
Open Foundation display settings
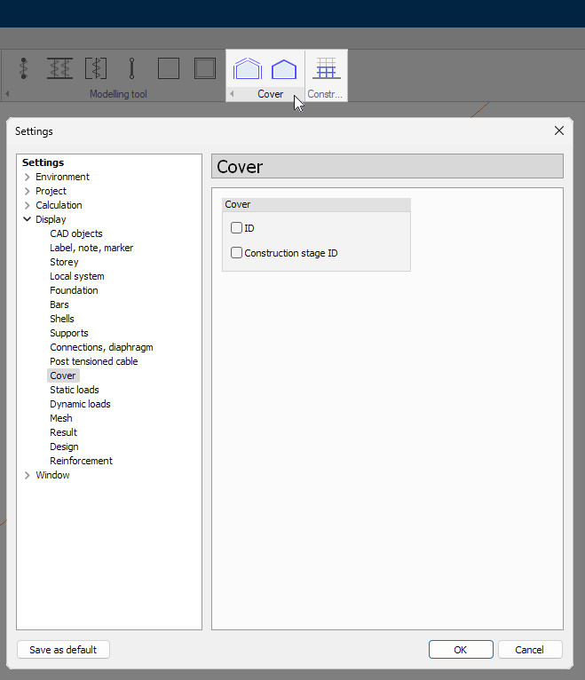pyautogui.click(x=75, y=290)
